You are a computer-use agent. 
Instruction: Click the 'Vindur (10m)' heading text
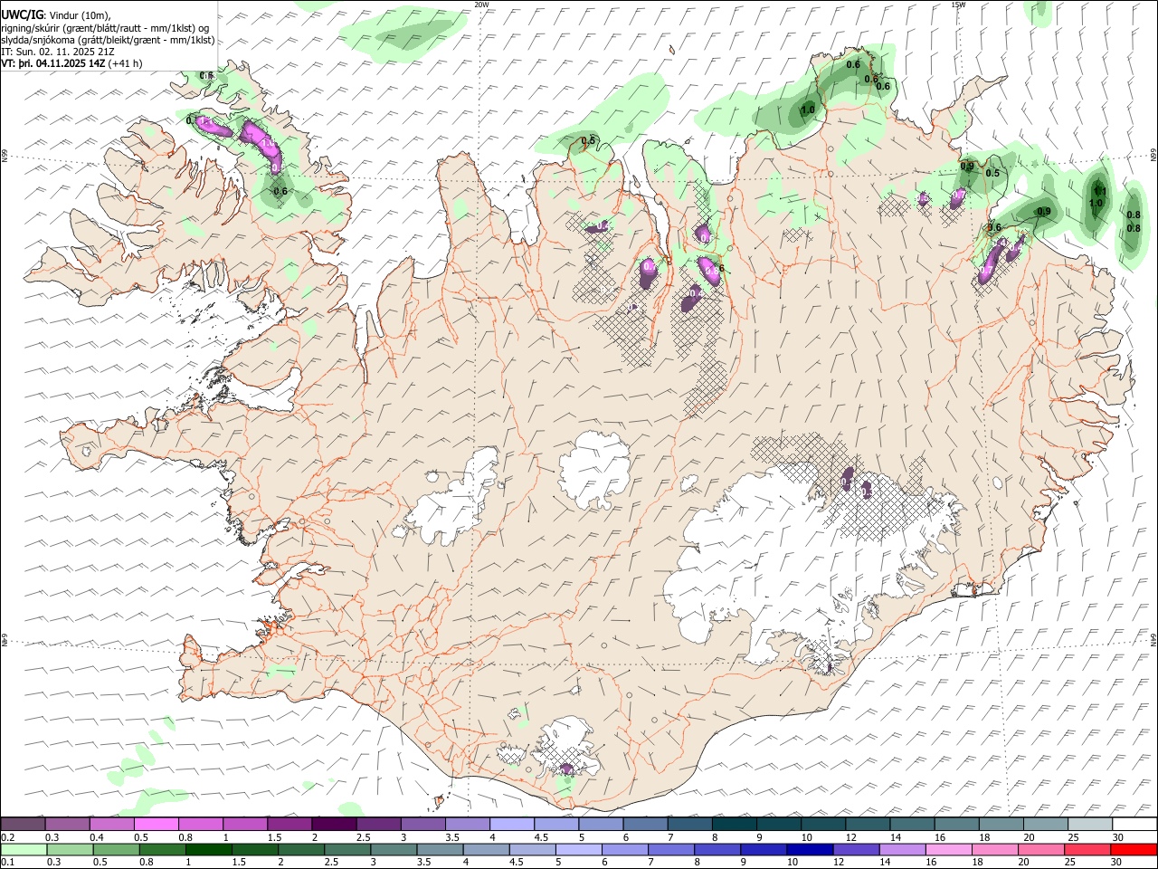coord(78,15)
